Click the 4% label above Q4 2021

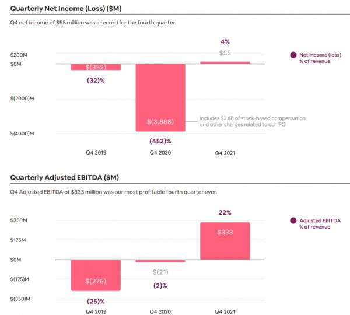(225, 41)
